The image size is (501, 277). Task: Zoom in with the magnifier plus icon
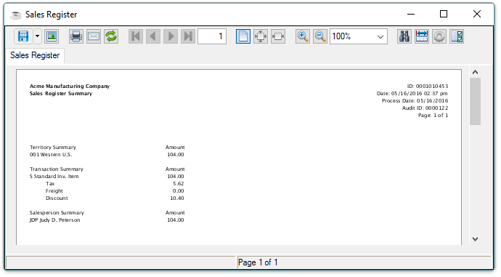[303, 36]
